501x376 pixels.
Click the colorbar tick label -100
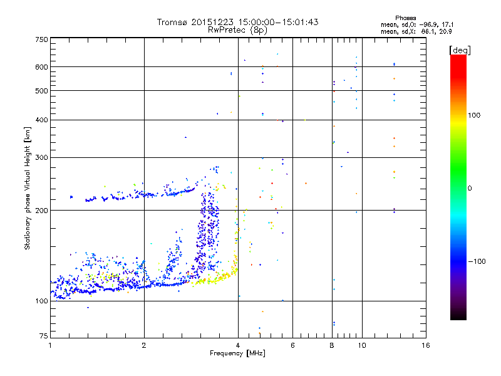[477, 261]
